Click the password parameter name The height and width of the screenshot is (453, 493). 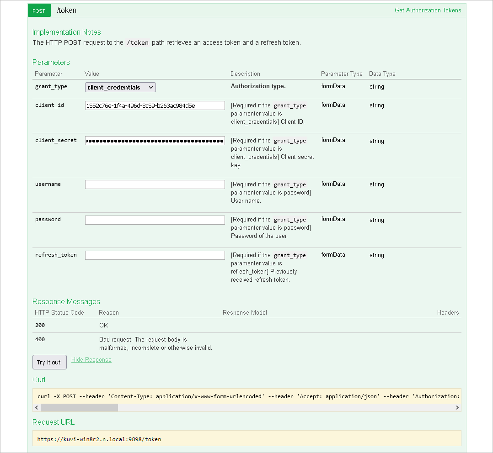[x=48, y=220]
